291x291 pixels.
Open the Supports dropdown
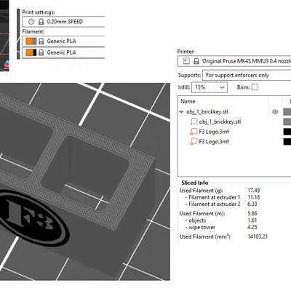pos(247,75)
